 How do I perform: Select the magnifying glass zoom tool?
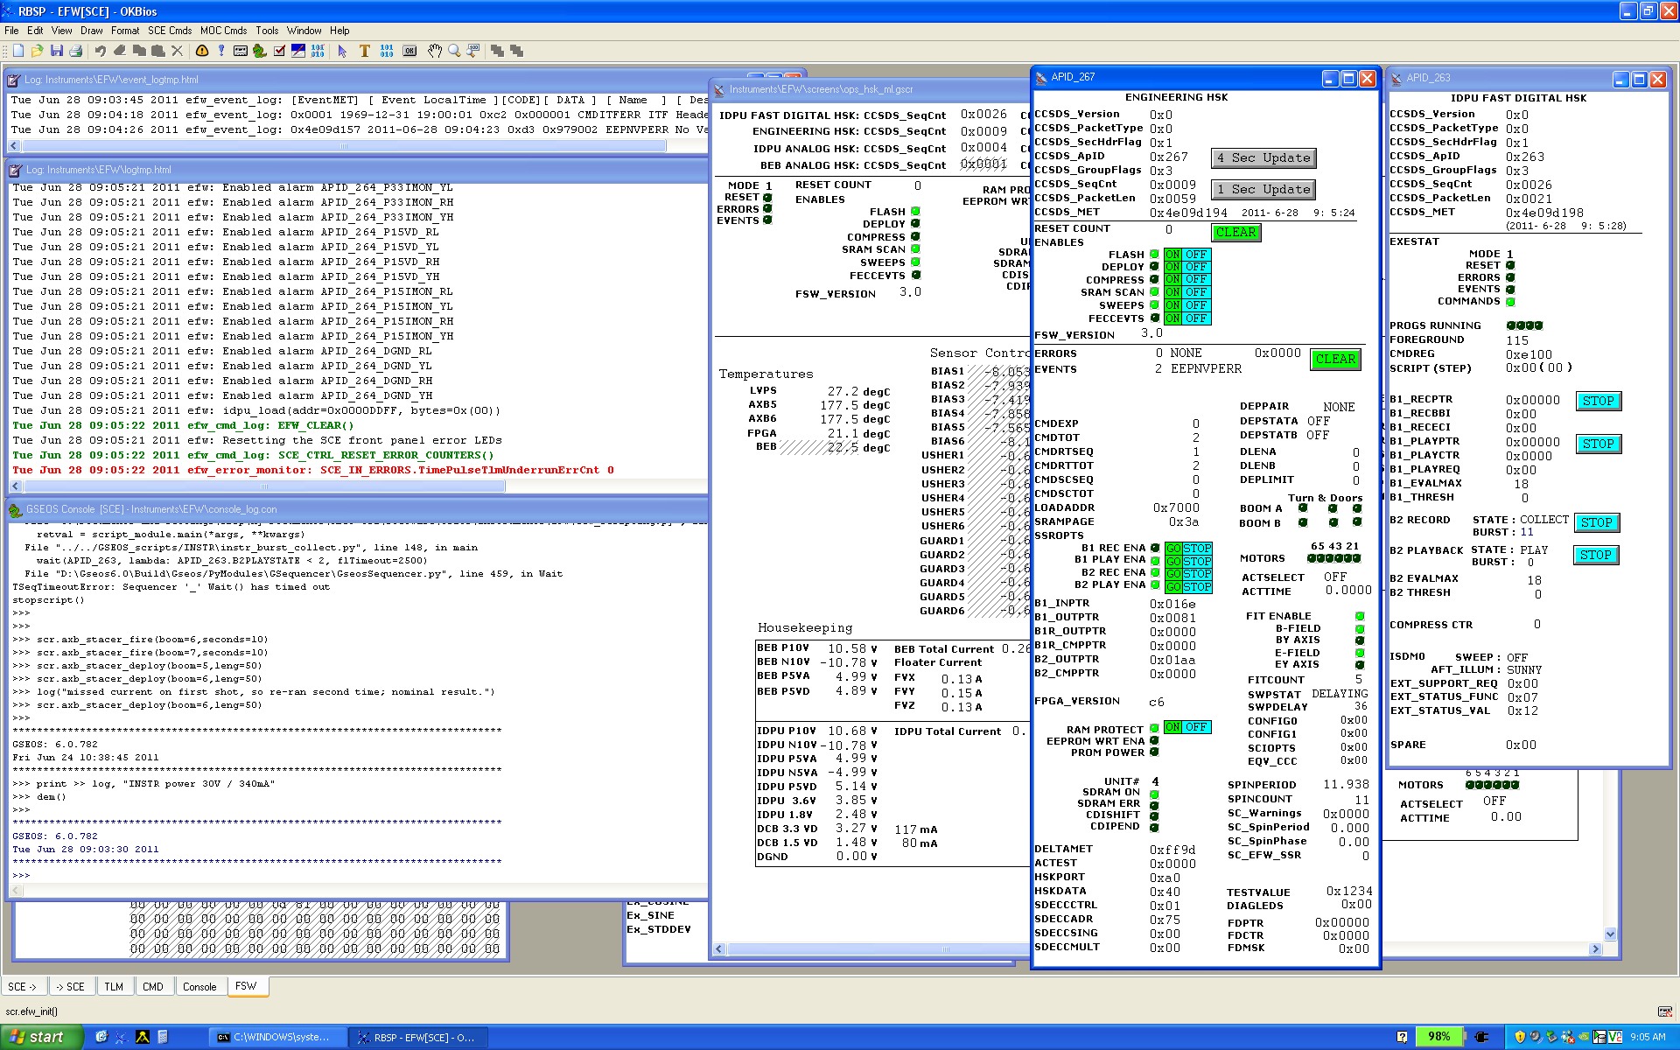point(454,51)
